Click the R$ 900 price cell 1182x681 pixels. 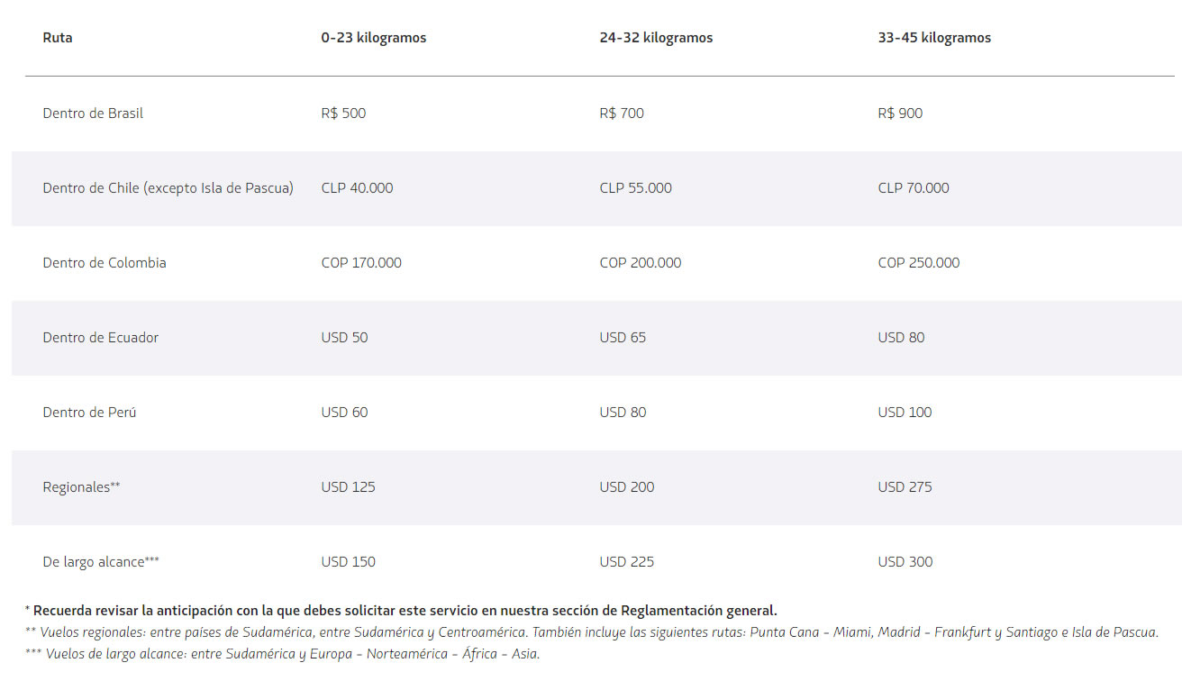tap(900, 113)
